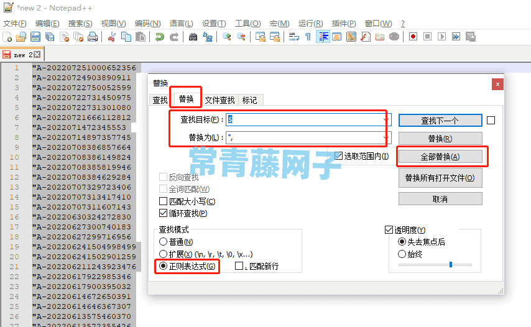Enable the 匹配大小写 checkbox
The image size is (531, 327).
coord(164,201)
